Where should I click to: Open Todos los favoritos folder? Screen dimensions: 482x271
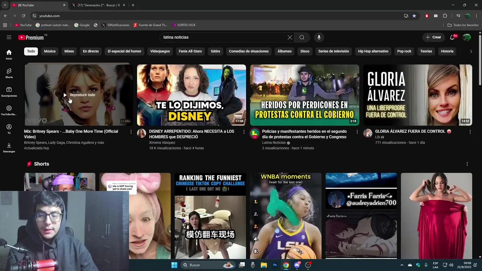463,25
